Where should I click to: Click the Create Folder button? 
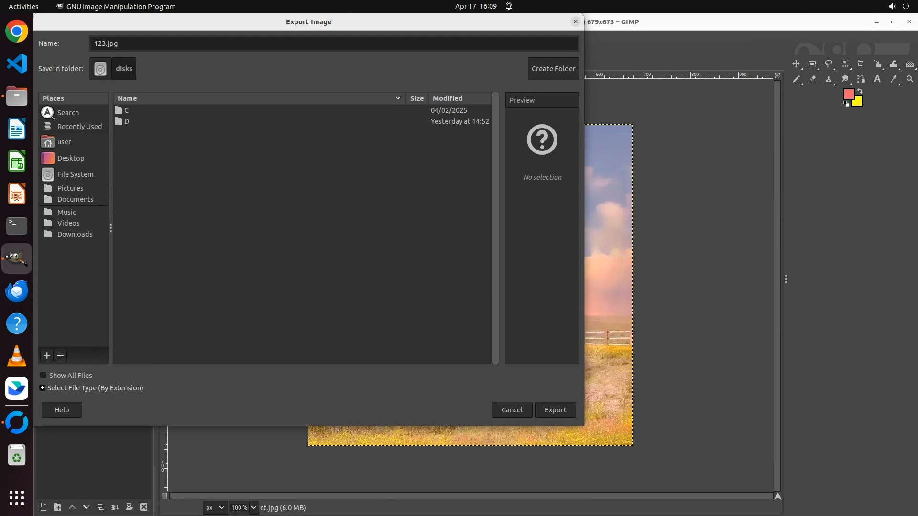553,69
